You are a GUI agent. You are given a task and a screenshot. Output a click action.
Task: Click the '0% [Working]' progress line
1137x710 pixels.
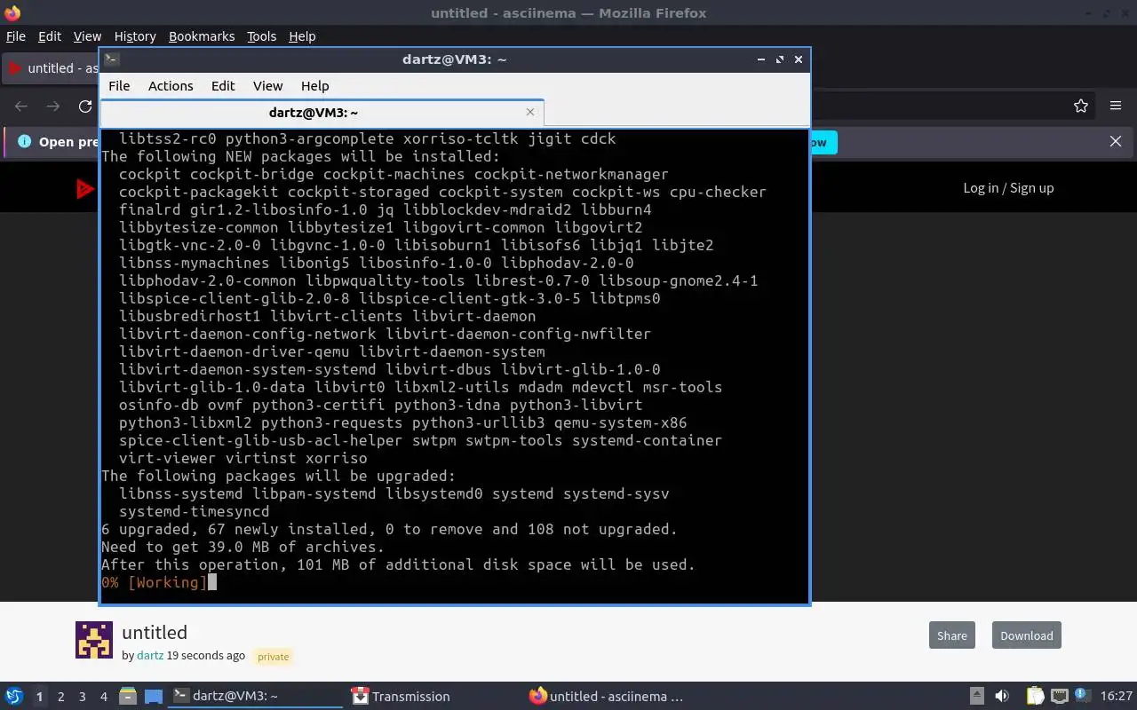(154, 582)
